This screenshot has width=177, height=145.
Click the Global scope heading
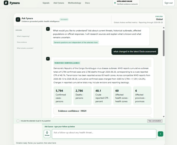pyautogui.click(x=159, y=19)
